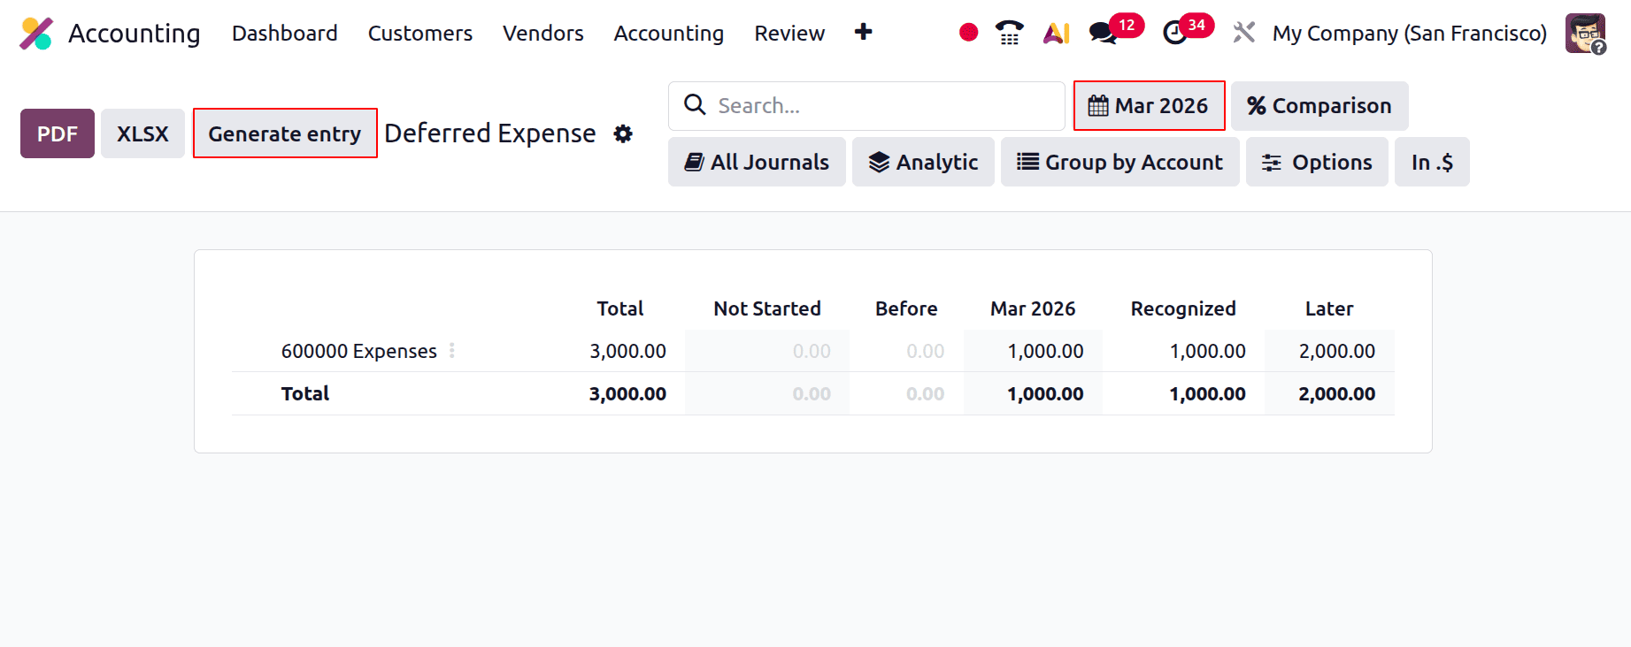Open the Review menu

click(x=789, y=34)
